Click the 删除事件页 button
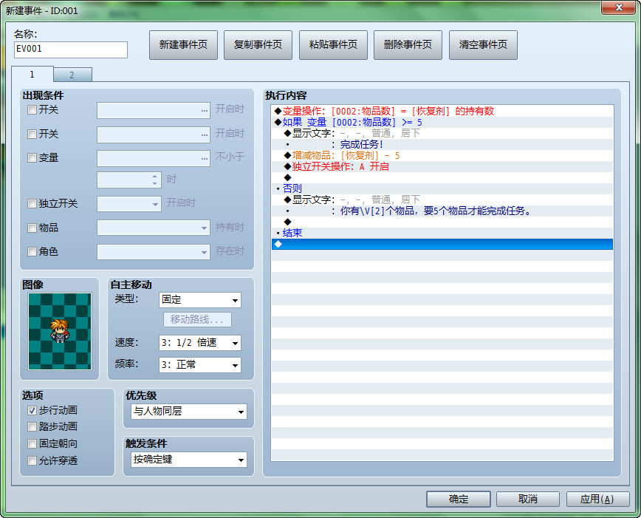Image resolution: width=641 pixels, height=518 pixels. point(408,45)
